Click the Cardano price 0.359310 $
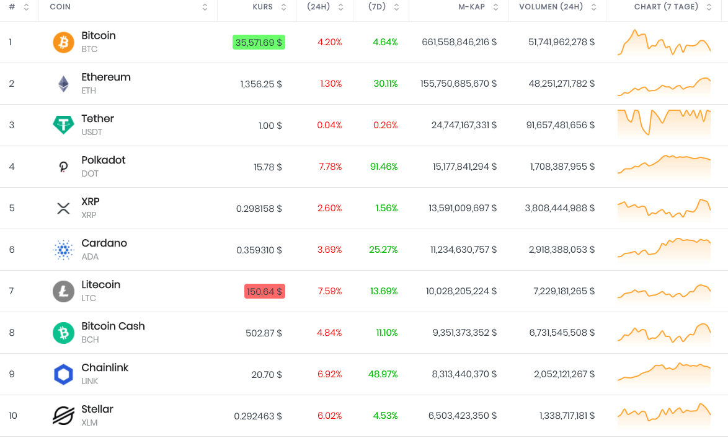 259,250
